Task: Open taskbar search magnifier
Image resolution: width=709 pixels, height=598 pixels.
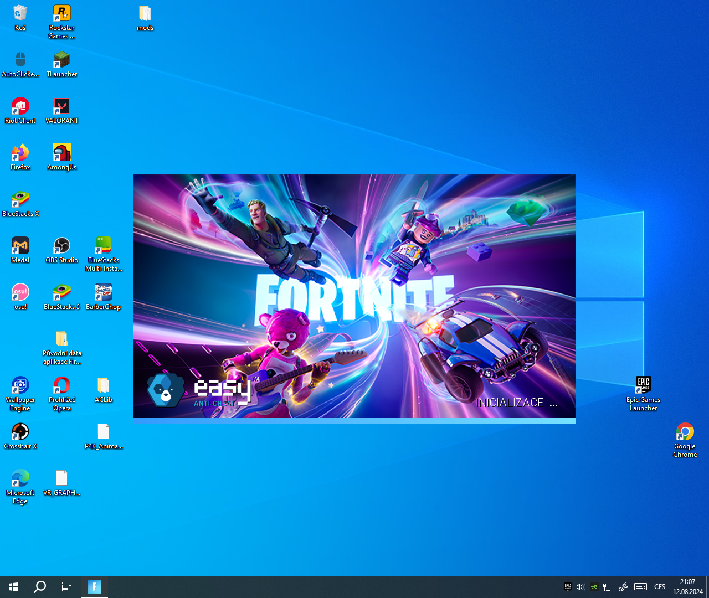Action: (x=40, y=587)
